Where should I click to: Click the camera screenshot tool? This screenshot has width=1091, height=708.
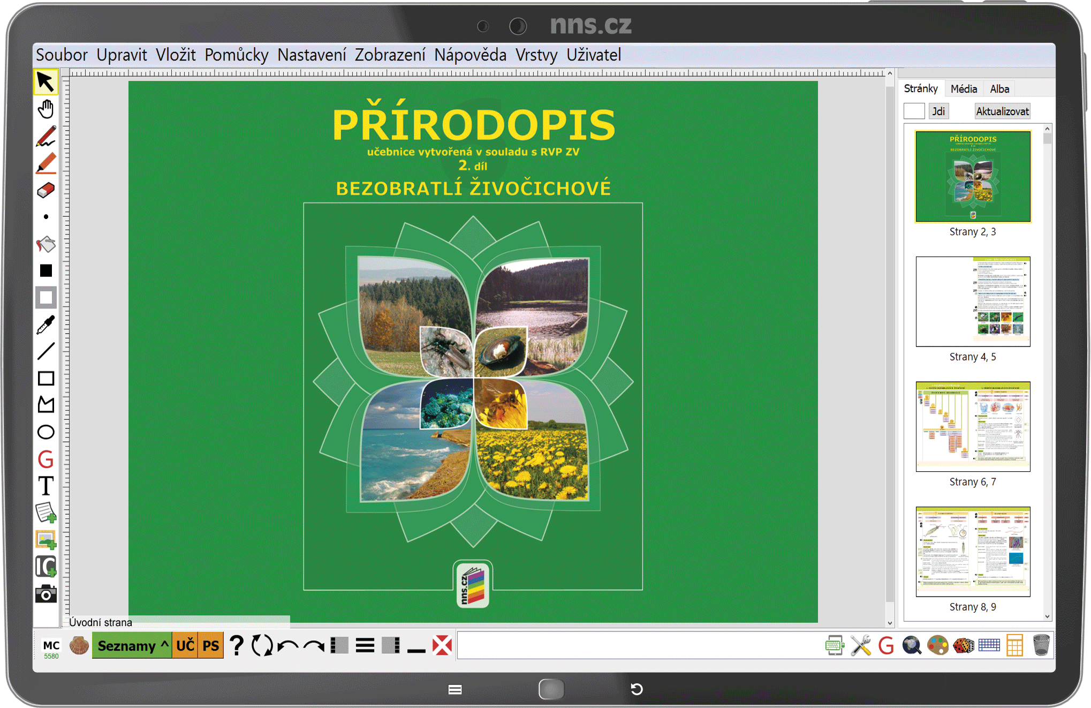[46, 593]
